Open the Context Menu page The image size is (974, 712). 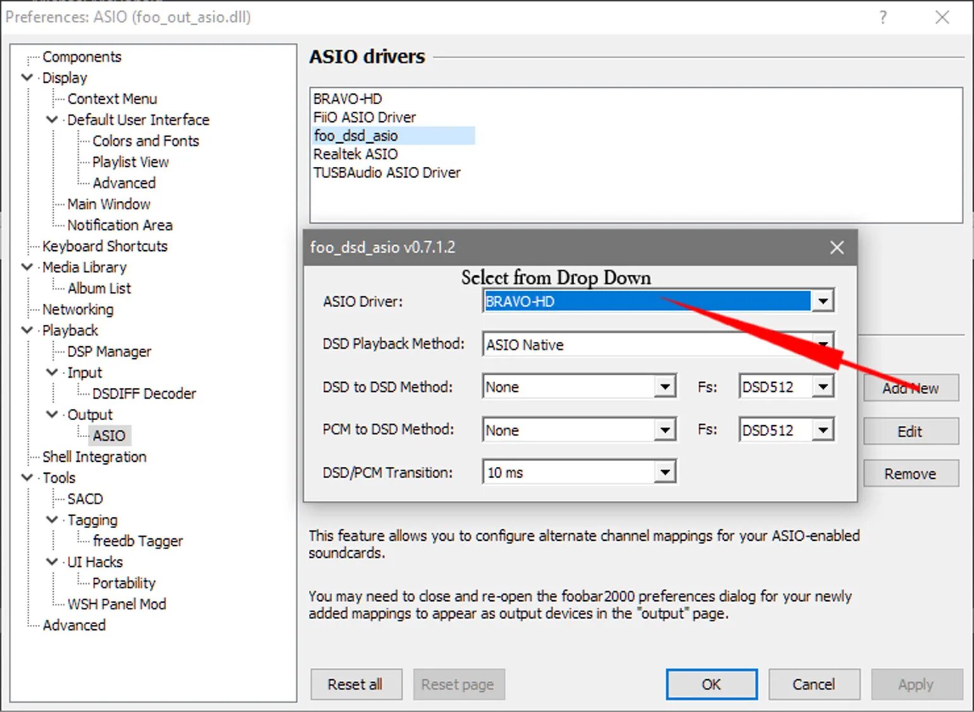tap(112, 99)
